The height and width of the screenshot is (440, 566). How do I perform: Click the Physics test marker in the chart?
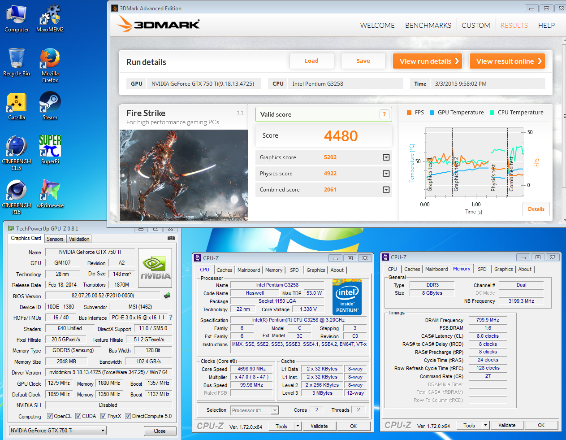(493, 178)
